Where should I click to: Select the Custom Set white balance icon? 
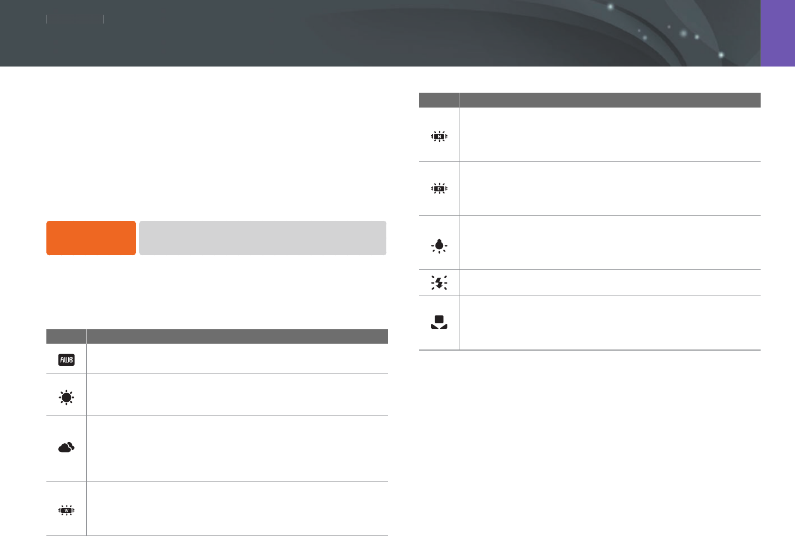(439, 322)
